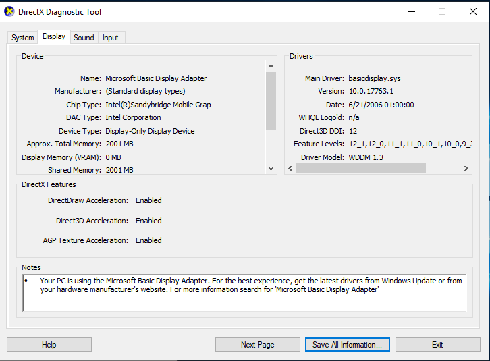The height and width of the screenshot is (361, 490).
Task: Minimize the DirectX Diagnostic Tool window
Action: 412,12
